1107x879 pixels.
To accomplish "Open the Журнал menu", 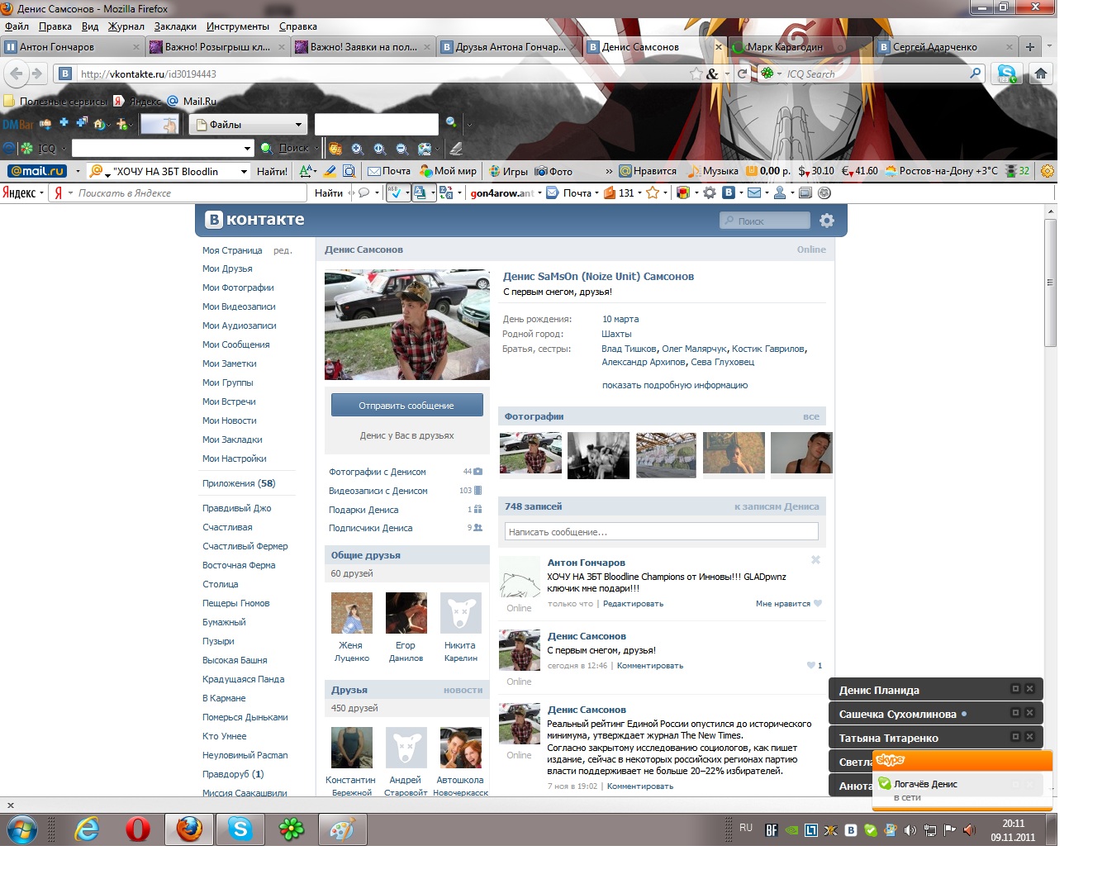I will click(126, 26).
